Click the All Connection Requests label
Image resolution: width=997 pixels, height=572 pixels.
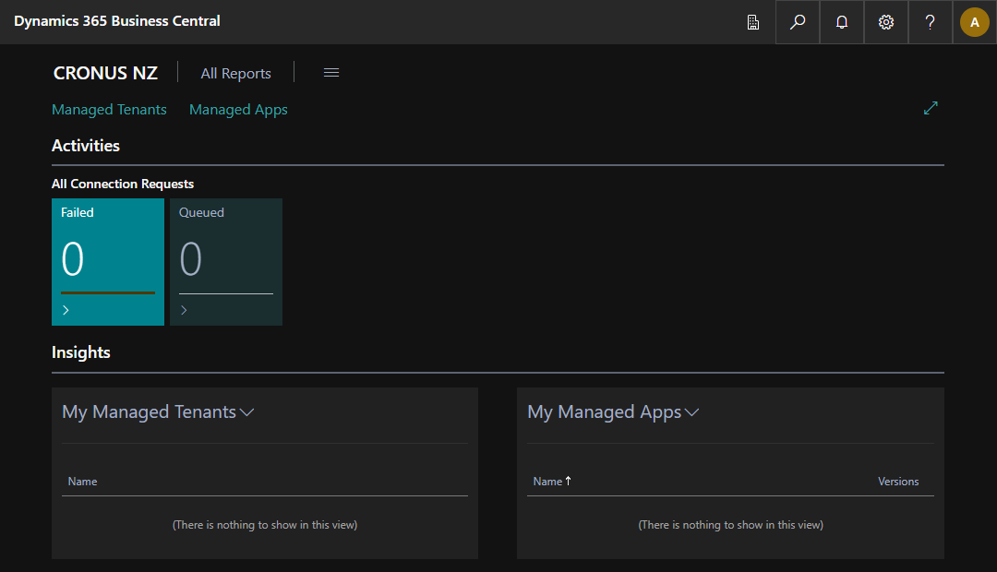[x=123, y=184]
